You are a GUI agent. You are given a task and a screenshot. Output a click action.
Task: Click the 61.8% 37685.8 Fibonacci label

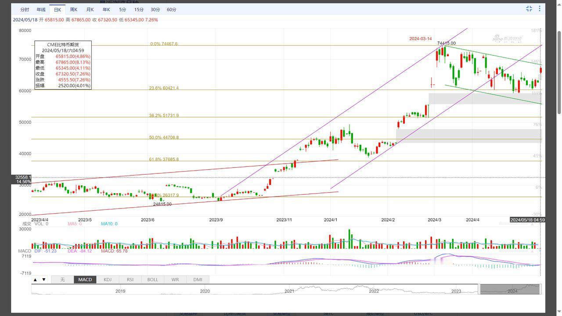coord(164,159)
